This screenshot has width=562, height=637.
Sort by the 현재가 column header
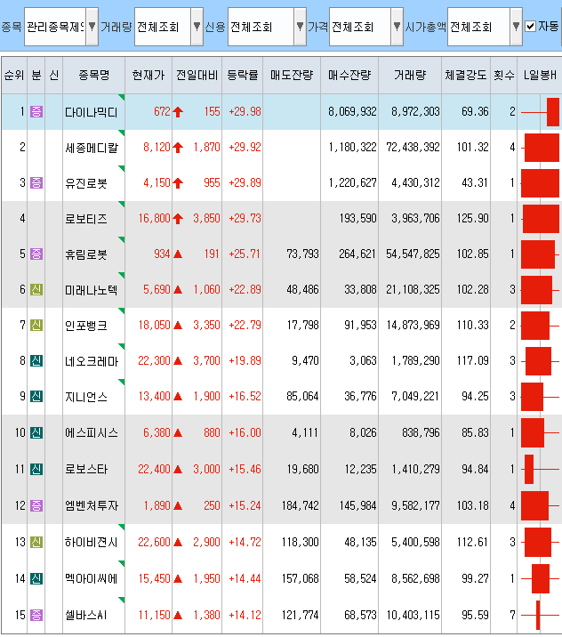(x=149, y=75)
